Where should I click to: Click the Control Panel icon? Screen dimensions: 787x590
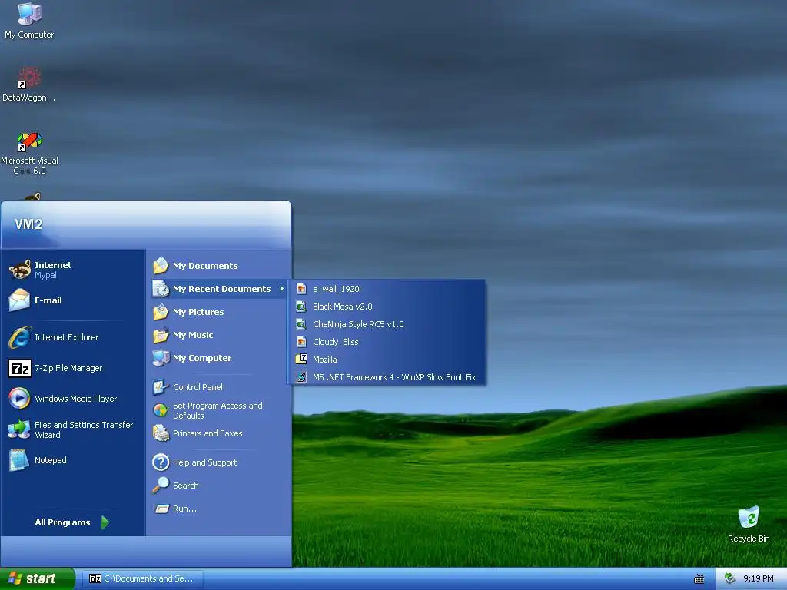(x=161, y=387)
